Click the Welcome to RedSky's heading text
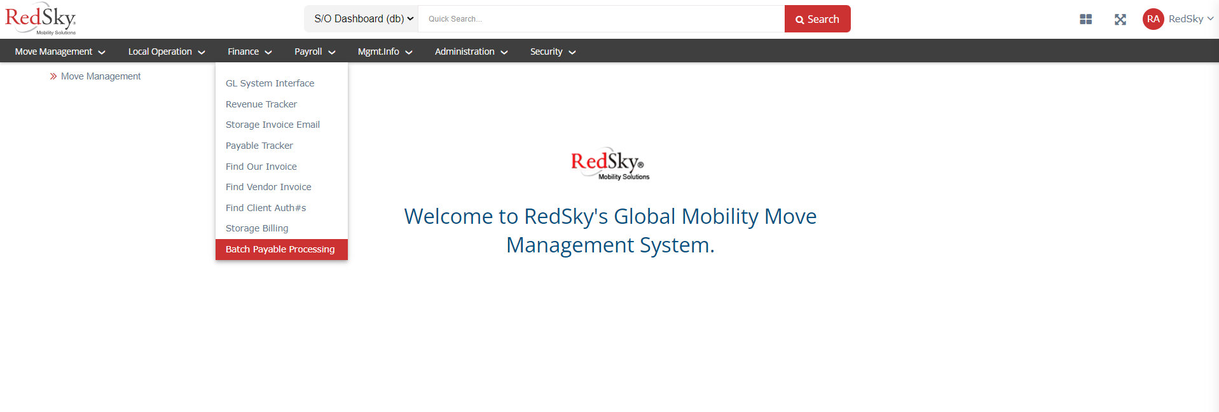The height and width of the screenshot is (412, 1219). click(610, 230)
